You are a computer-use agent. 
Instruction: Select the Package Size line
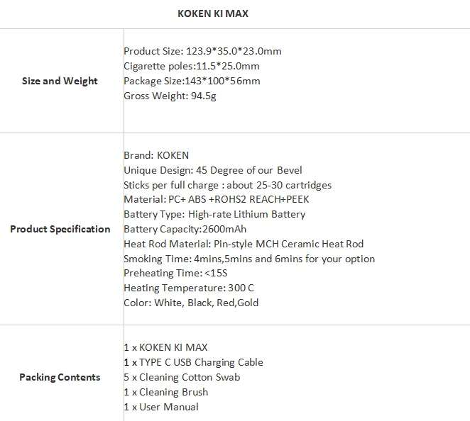point(192,81)
